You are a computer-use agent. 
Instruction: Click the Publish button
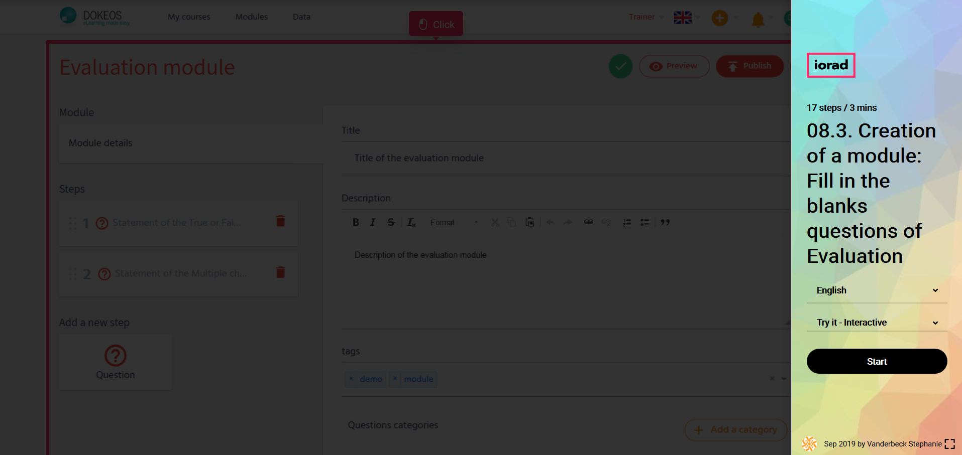coord(750,66)
